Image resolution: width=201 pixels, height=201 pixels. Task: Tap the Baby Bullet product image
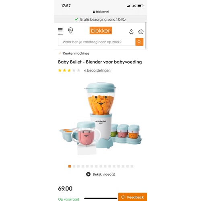coord(100,119)
